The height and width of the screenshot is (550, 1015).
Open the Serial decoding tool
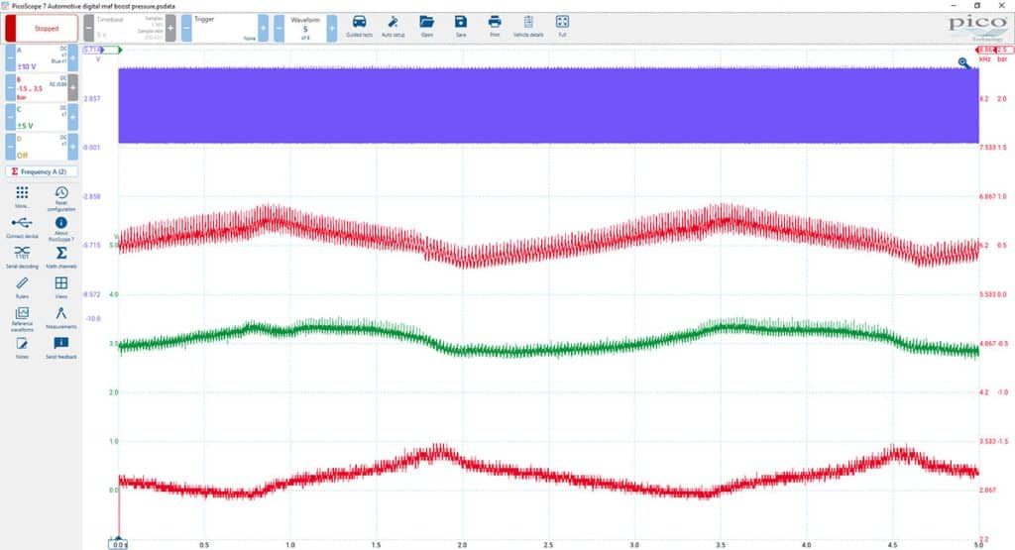[22, 257]
